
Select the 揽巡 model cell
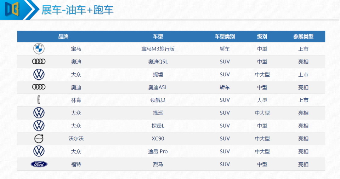point(158,113)
